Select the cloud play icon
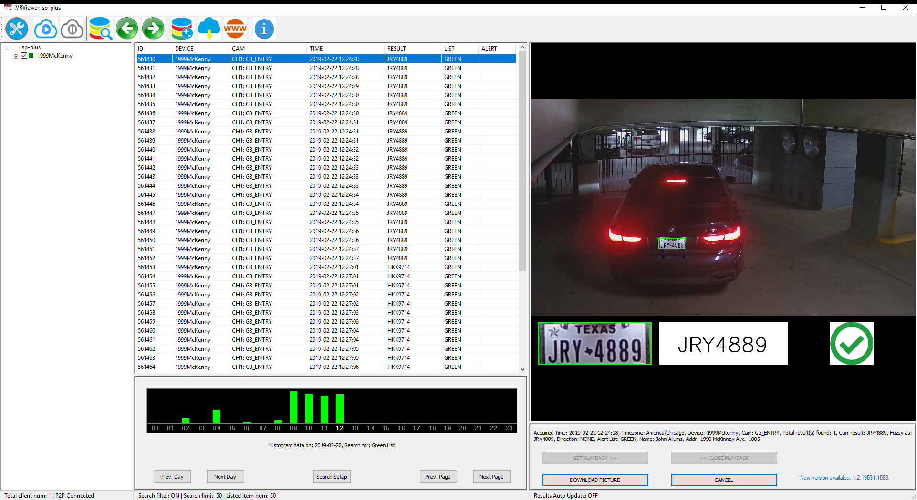This screenshot has height=500, width=917. (45, 29)
